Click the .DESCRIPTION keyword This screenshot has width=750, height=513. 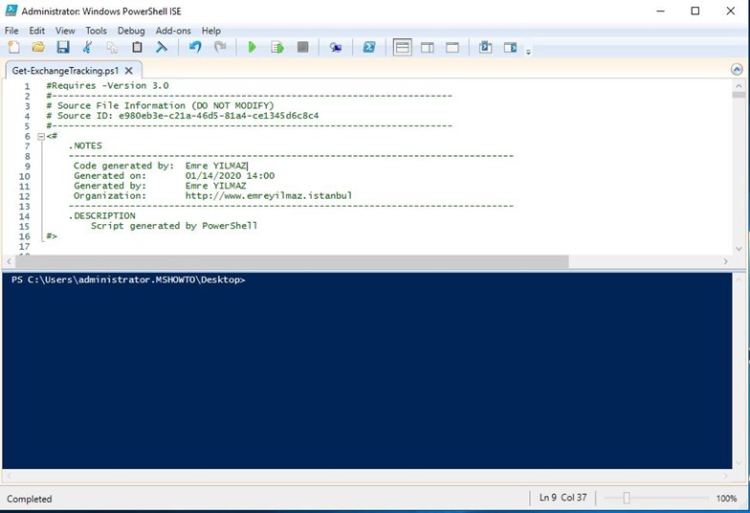[101, 216]
